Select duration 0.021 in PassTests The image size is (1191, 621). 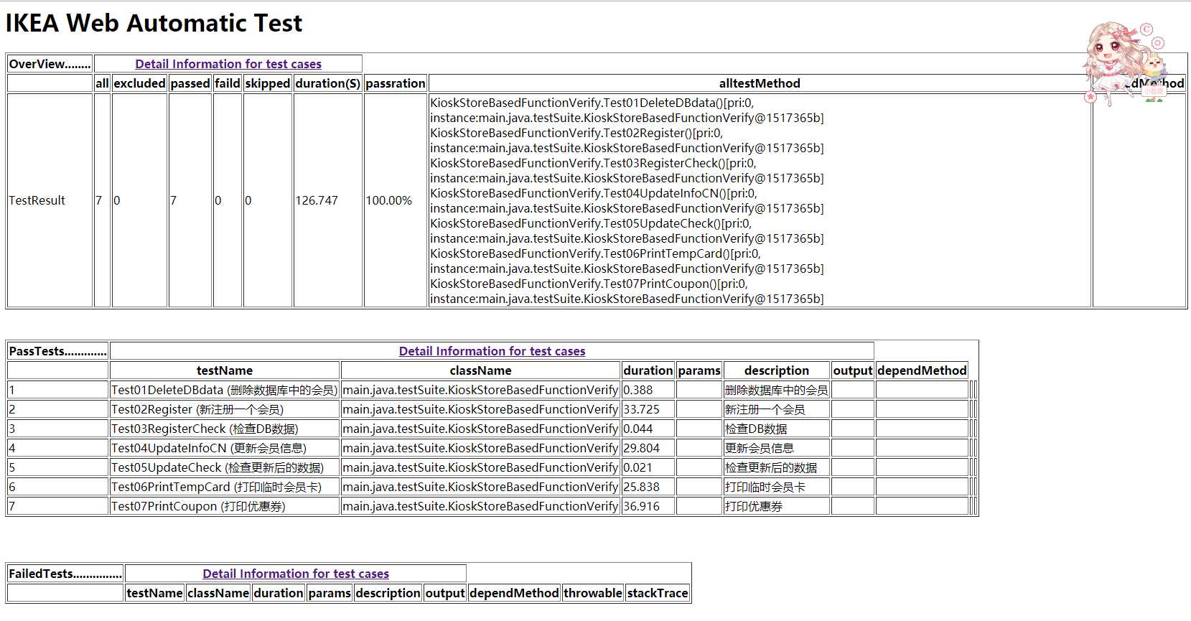click(648, 467)
